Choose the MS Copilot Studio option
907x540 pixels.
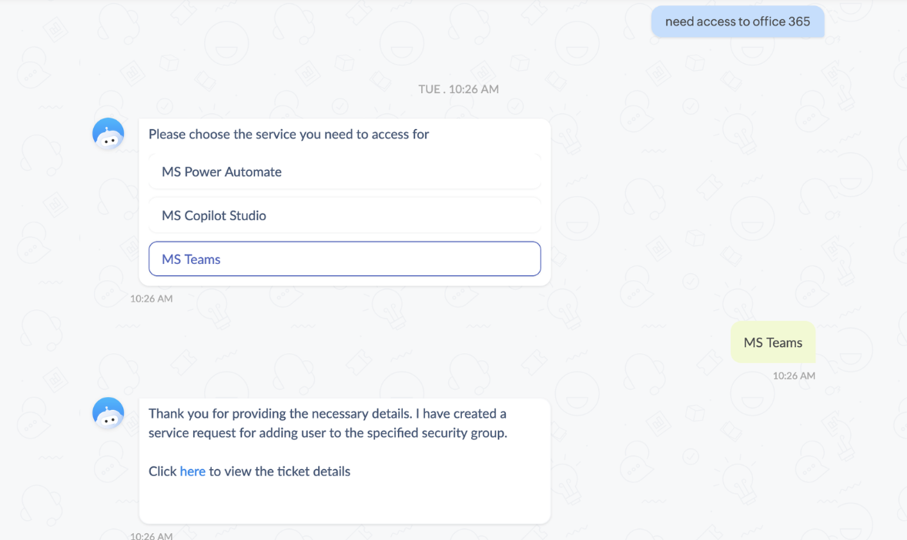[x=345, y=215]
